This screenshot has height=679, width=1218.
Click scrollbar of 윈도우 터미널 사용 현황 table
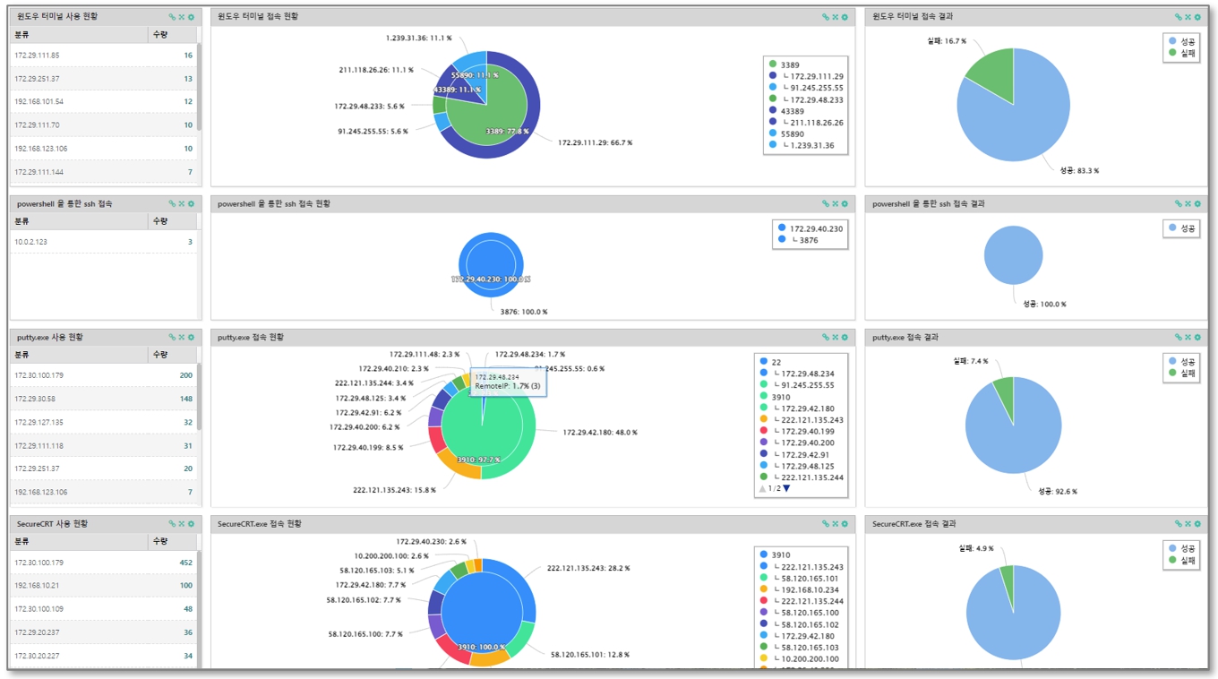pyautogui.click(x=200, y=87)
